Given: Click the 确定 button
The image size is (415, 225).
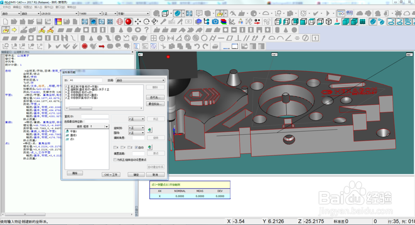Looking at the screenshot, I should pos(136,175).
